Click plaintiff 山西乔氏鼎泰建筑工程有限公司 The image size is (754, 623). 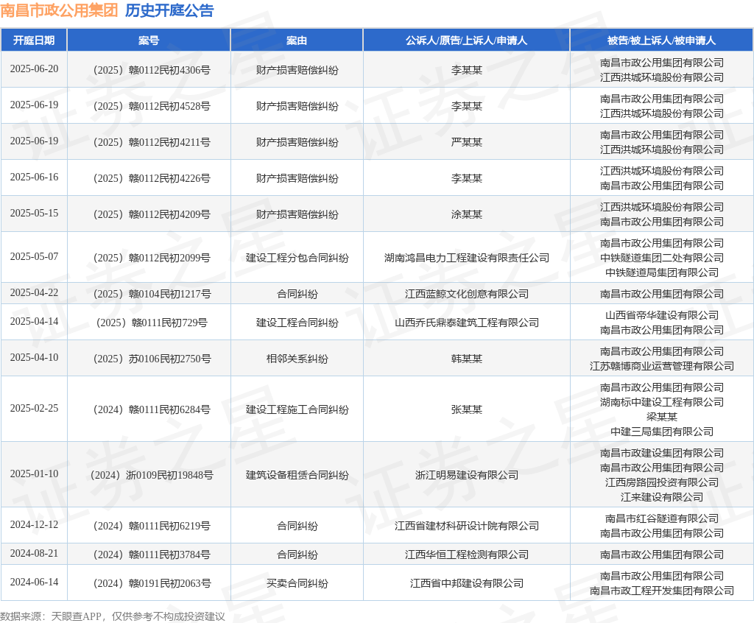[466, 323]
